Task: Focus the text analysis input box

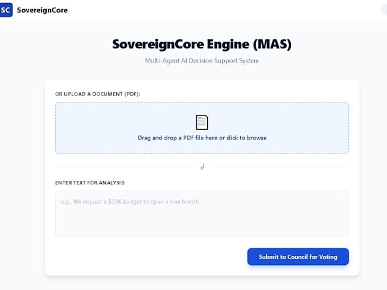Action: [202, 214]
